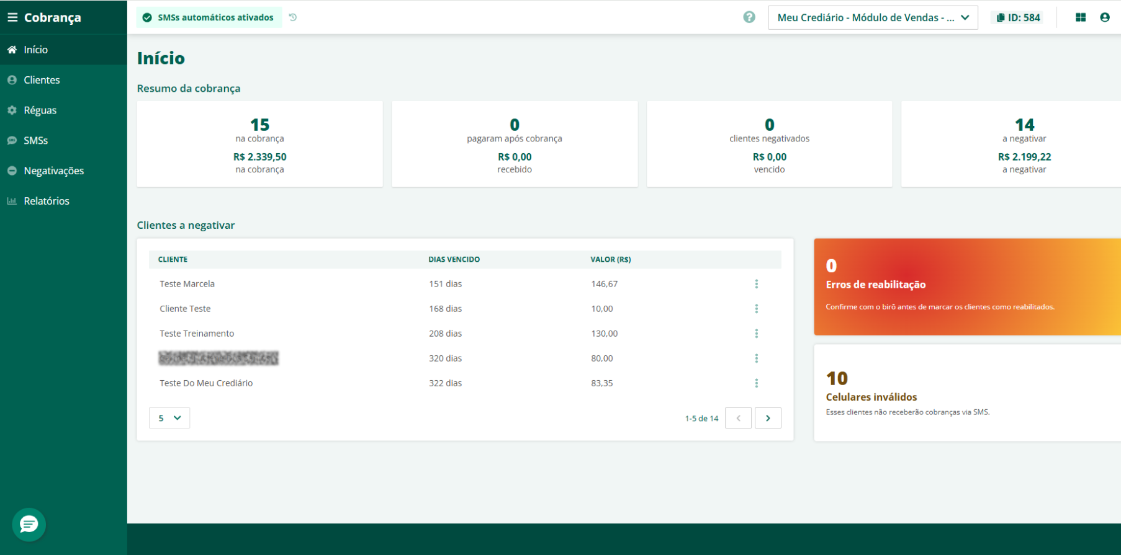The image size is (1121, 555).
Task: Open the options menu for Teste Marcela
Action: point(756,284)
